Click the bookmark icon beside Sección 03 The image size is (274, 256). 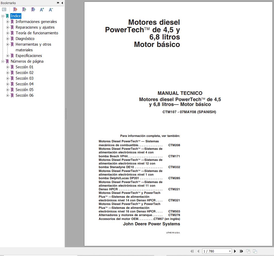(x=12, y=78)
